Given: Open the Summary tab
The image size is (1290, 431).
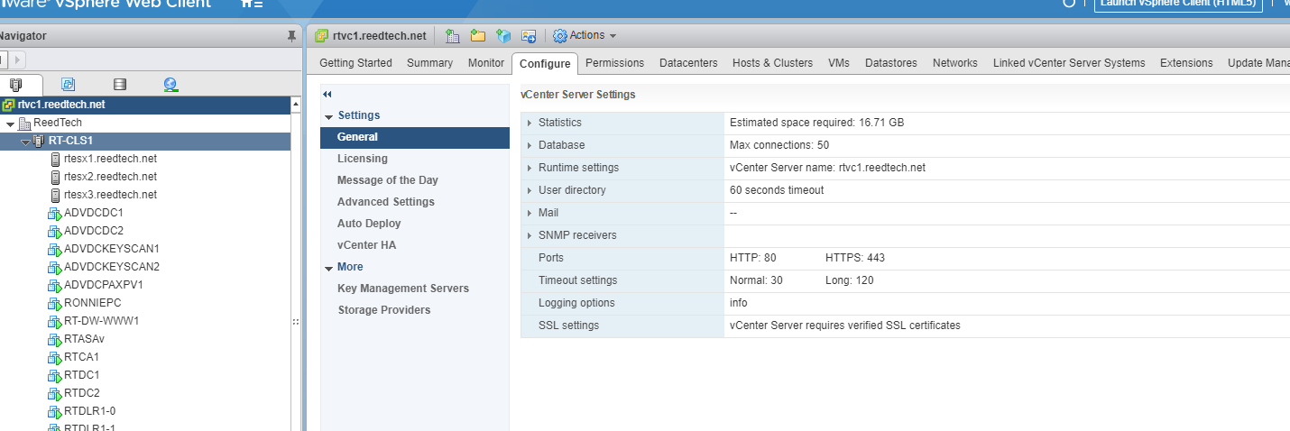Looking at the screenshot, I should click(x=429, y=63).
